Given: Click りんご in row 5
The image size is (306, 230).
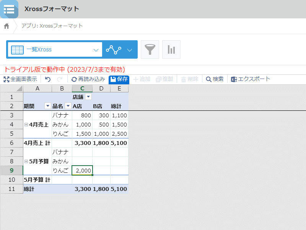Looking at the screenshot, I should [62, 134].
